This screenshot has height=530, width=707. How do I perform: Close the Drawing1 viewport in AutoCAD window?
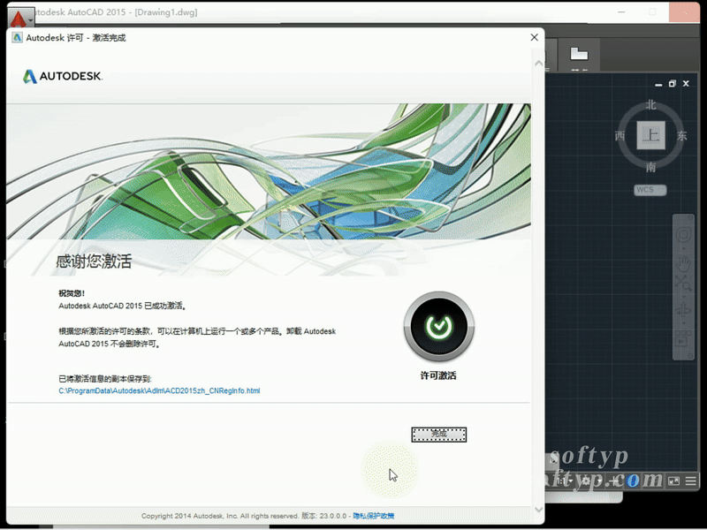(686, 83)
